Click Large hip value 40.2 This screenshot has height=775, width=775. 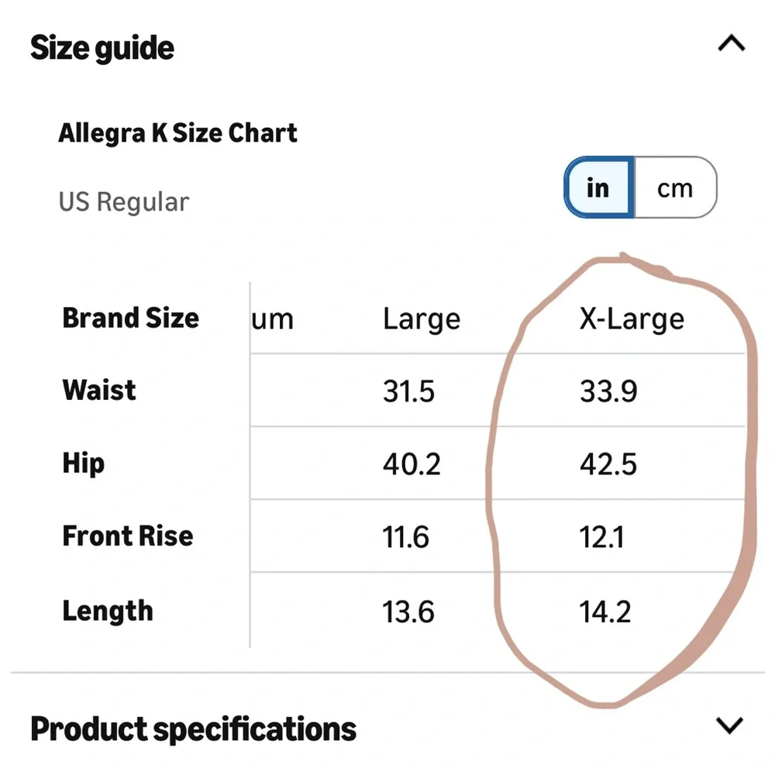[412, 464]
